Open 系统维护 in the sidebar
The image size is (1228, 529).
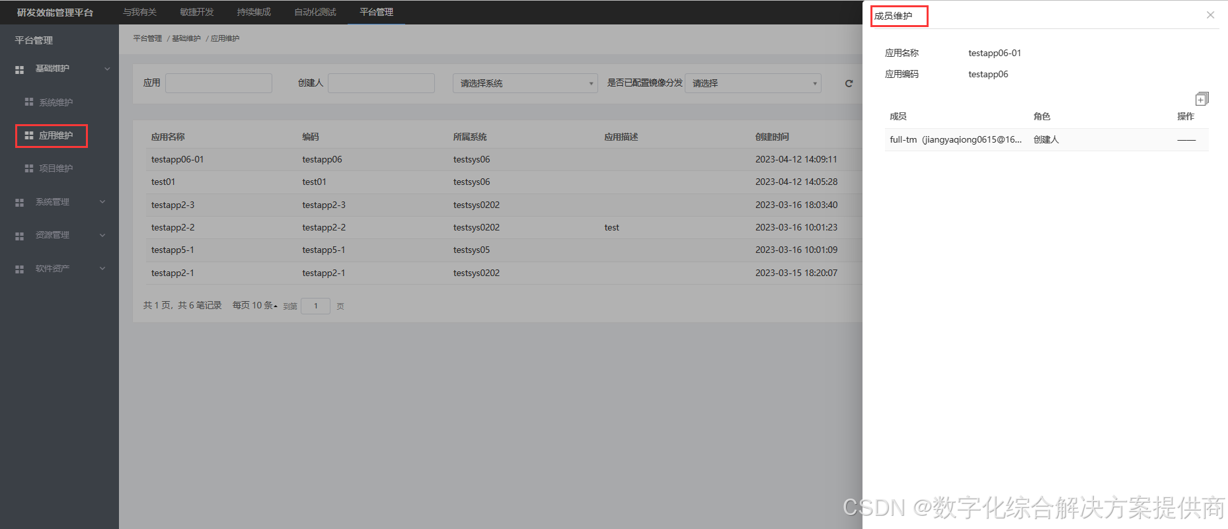[56, 102]
